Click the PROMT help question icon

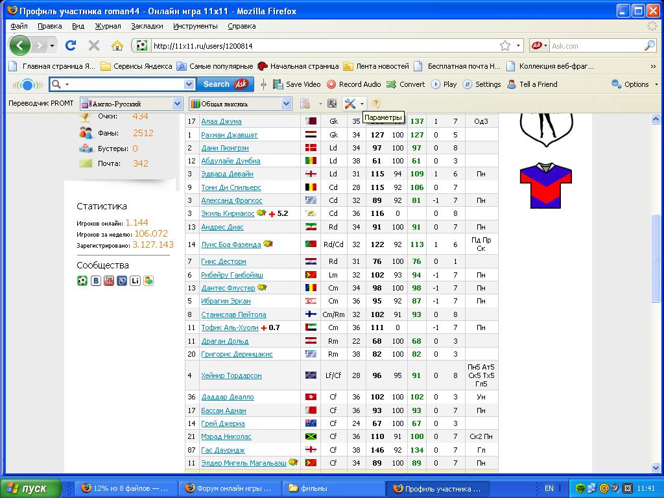[x=375, y=104]
